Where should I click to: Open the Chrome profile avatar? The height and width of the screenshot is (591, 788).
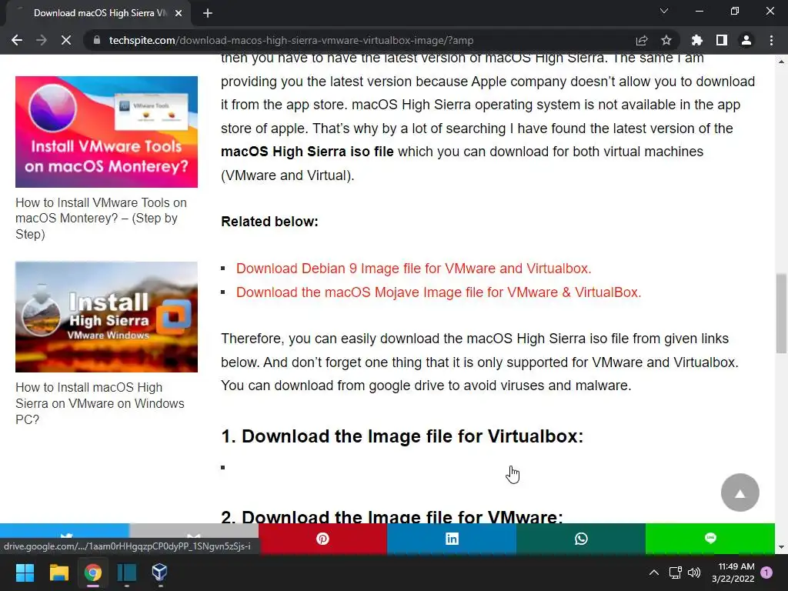[746, 40]
